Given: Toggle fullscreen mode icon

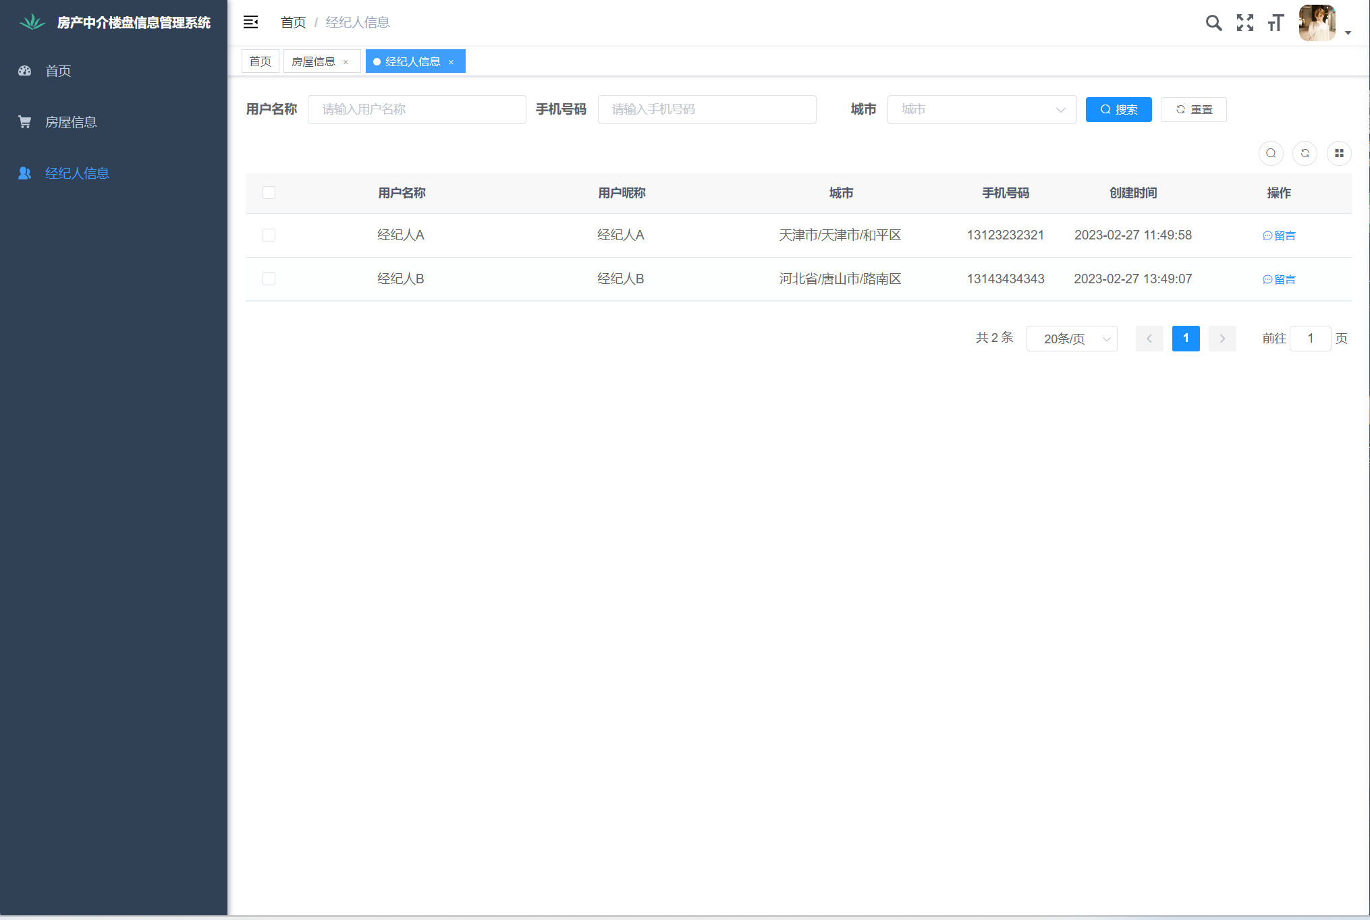Looking at the screenshot, I should coord(1244,23).
